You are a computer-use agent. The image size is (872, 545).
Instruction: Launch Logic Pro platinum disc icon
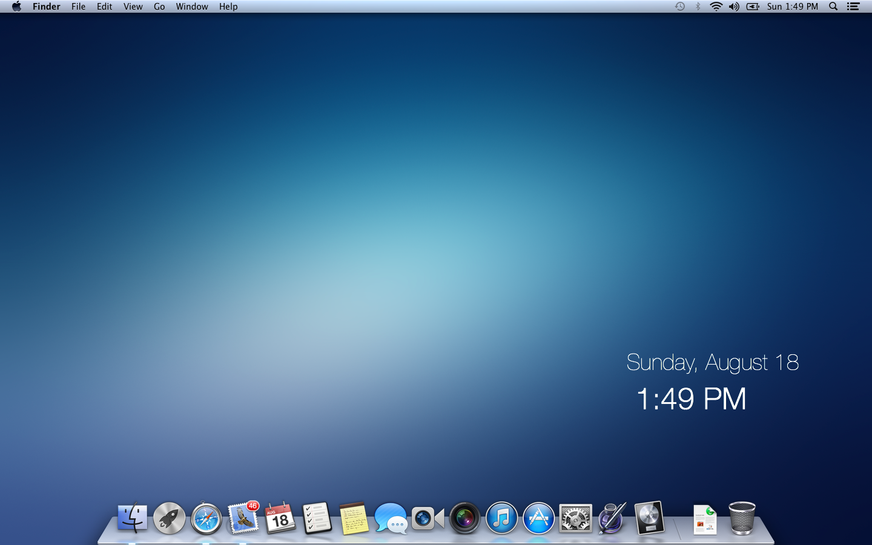[649, 518]
